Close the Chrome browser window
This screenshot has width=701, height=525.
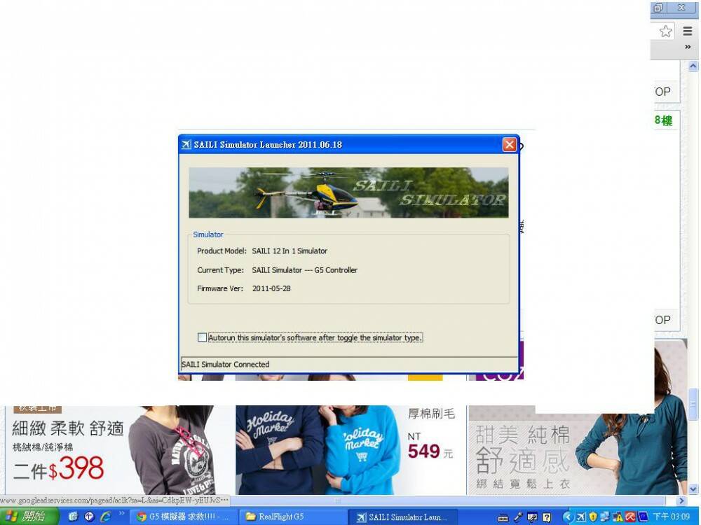(x=681, y=8)
